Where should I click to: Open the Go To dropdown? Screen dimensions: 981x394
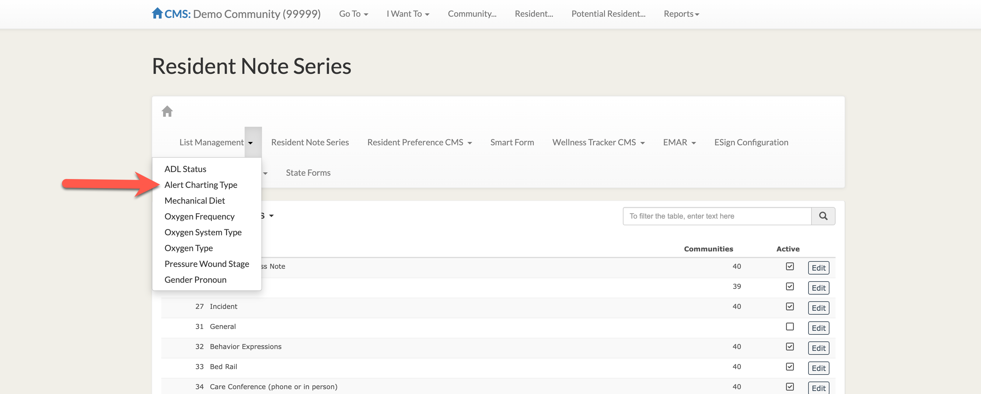coord(353,14)
